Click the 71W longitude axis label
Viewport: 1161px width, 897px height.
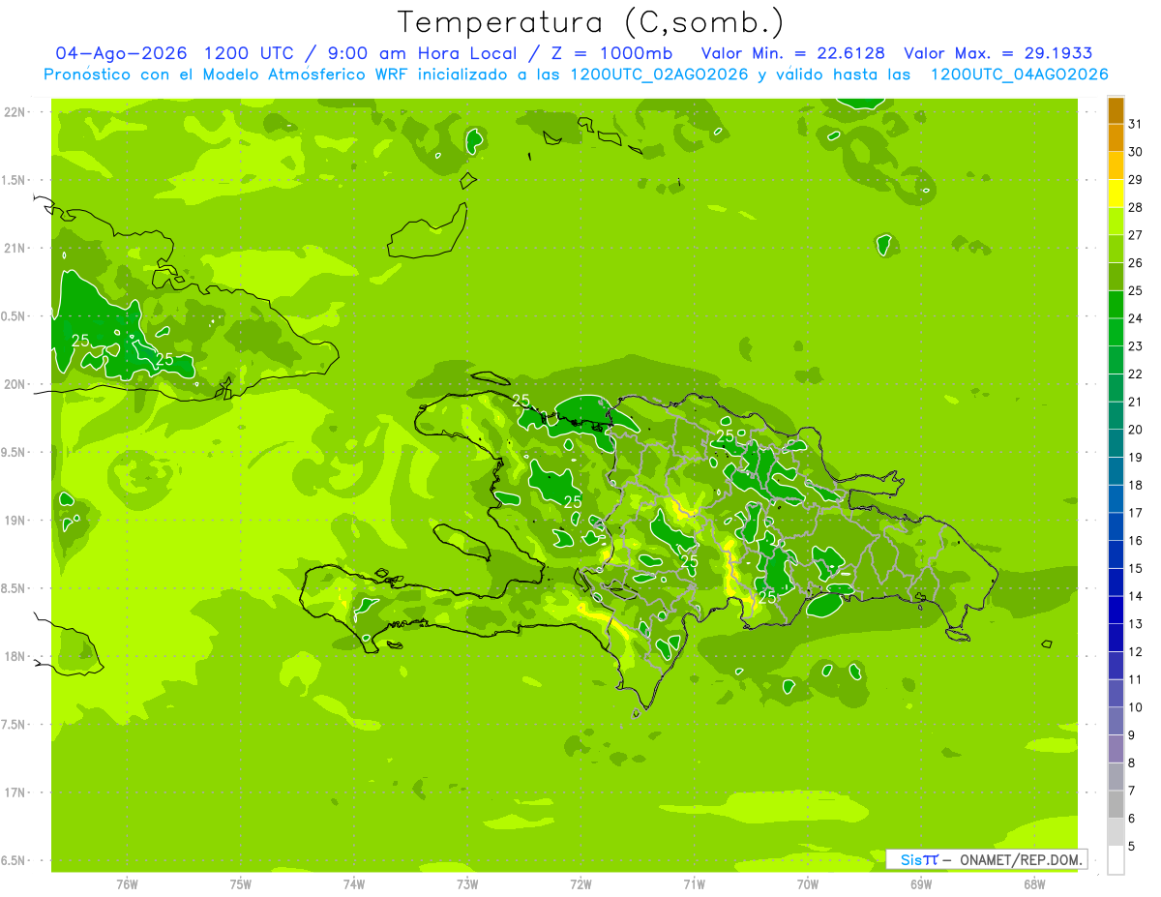(694, 884)
